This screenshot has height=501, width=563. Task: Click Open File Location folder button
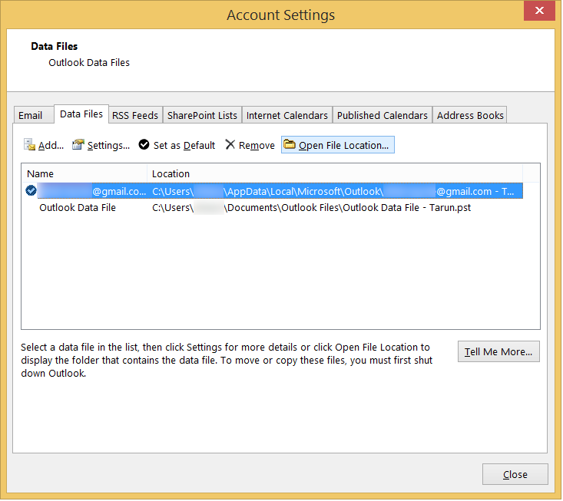click(x=338, y=145)
